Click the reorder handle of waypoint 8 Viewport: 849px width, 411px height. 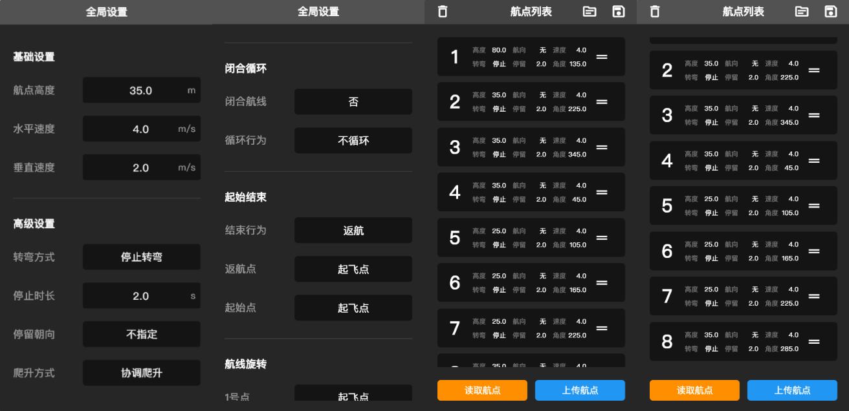tap(814, 342)
